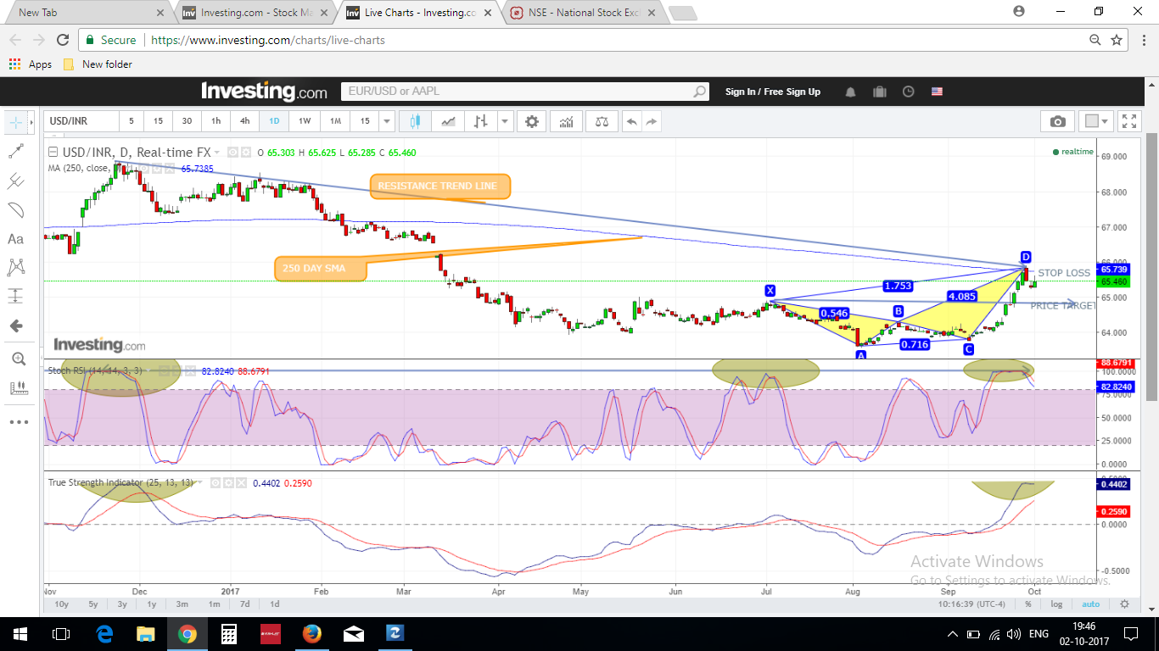Toggle fullscreen chart mode
Viewport: 1159px width, 651px height.
(1128, 121)
